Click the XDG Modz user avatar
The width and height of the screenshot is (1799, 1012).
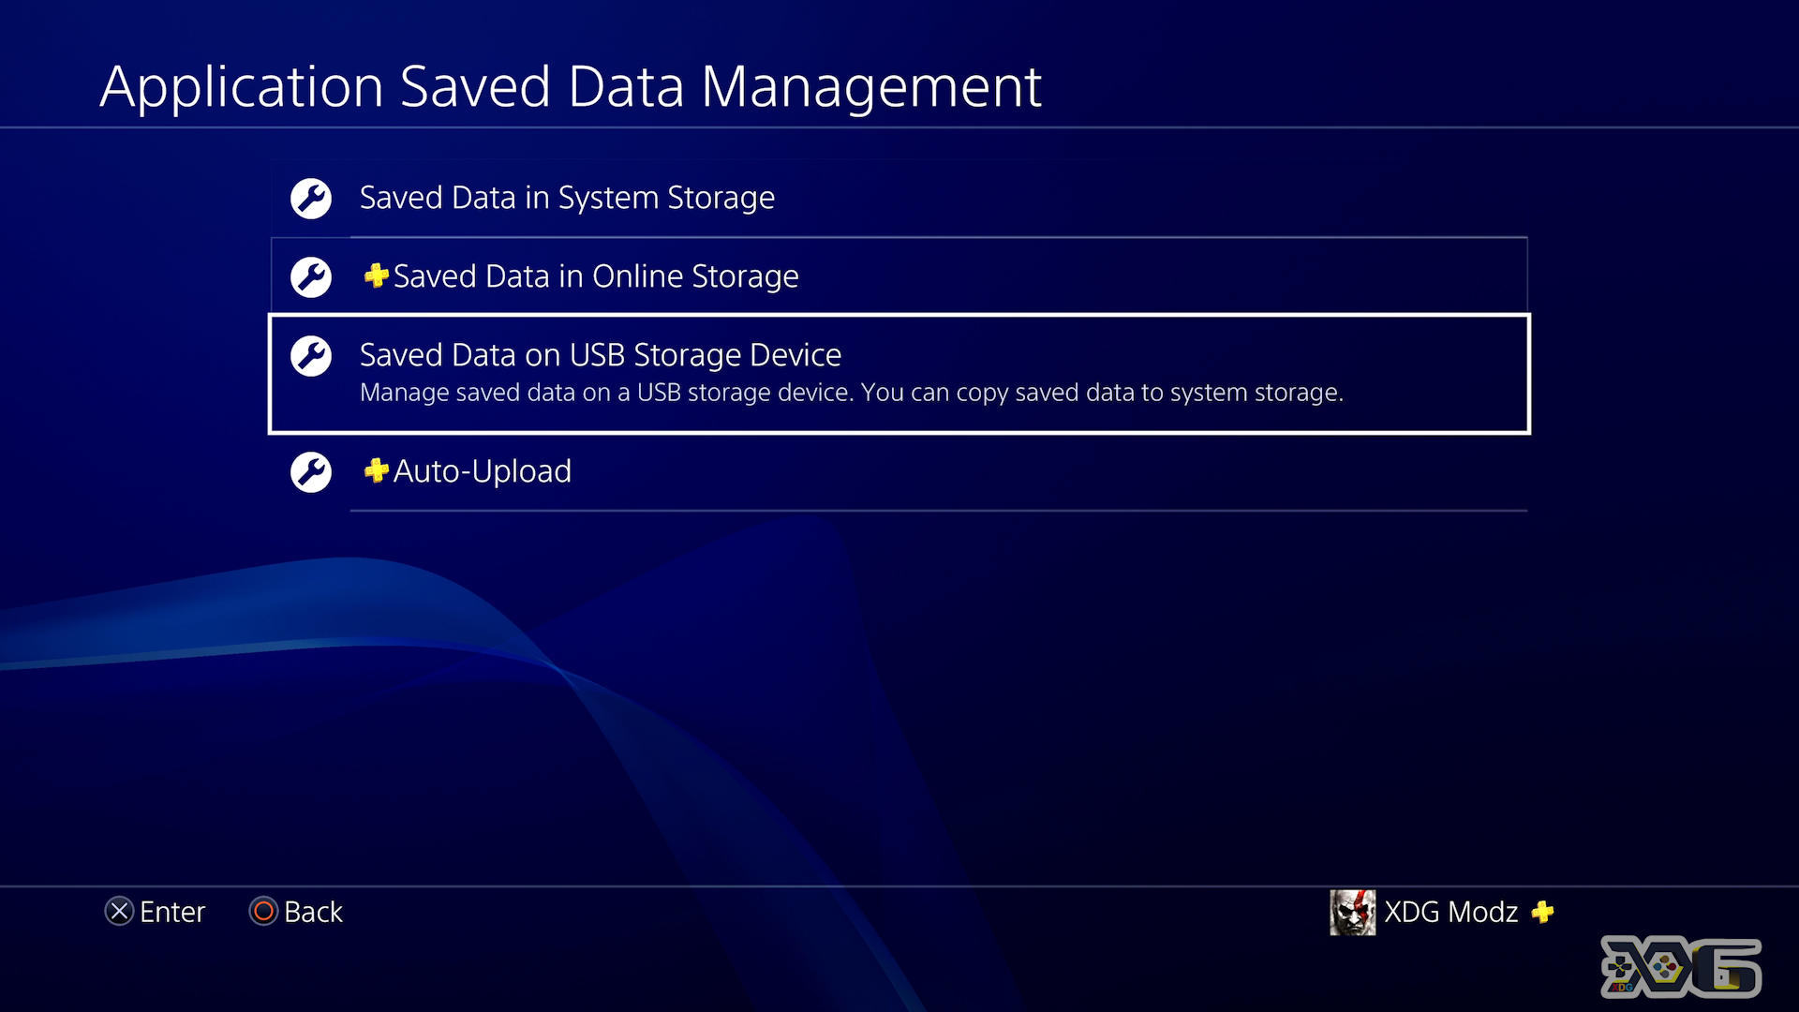tap(1353, 913)
